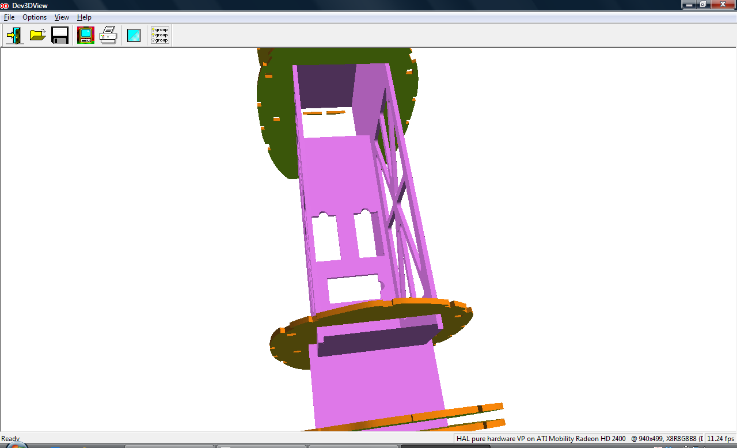
Task: Minimize the Dev3DView window
Action: click(x=689, y=5)
